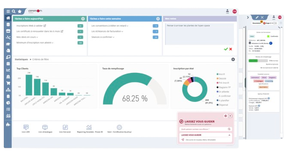289x159 pixels.
Task: Open the checklist icon in the sidebar
Action: click(x=8, y=109)
